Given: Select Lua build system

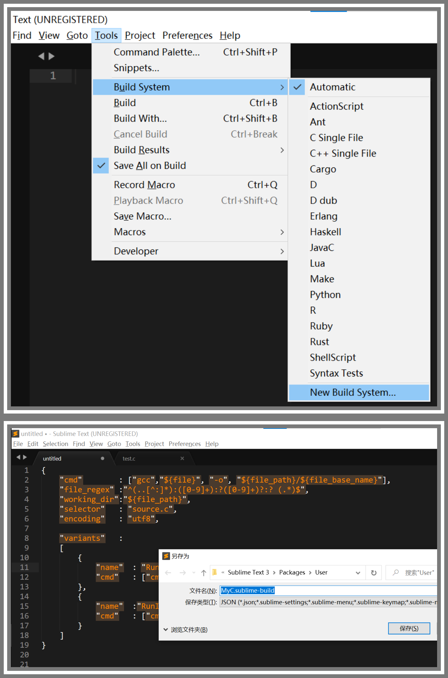Looking at the screenshot, I should [x=359, y=263].
